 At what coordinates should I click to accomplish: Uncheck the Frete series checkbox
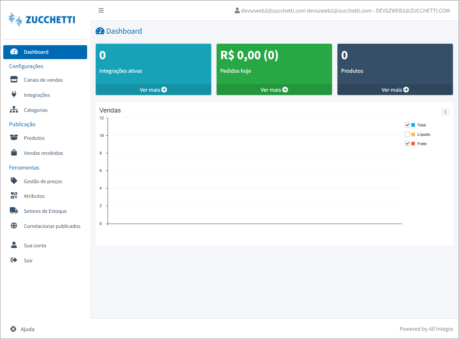coord(407,144)
